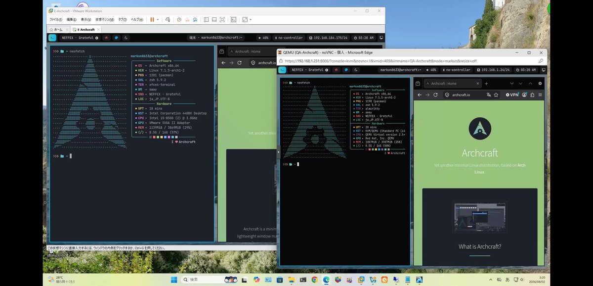Open Google Chrome from the Windows taskbar

click(314, 280)
